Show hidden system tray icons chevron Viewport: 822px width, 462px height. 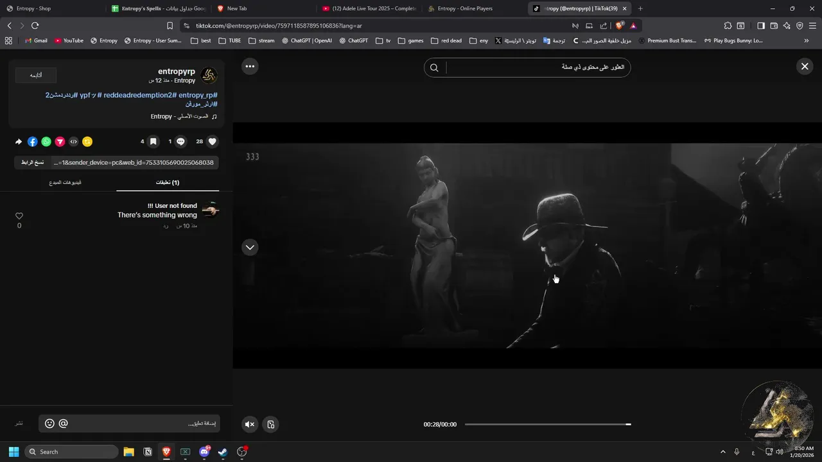[x=722, y=452]
